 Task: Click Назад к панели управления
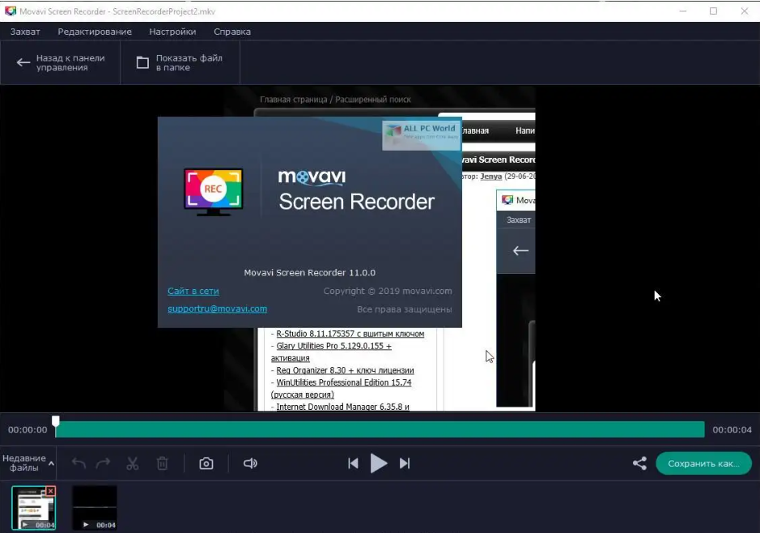pyautogui.click(x=61, y=62)
